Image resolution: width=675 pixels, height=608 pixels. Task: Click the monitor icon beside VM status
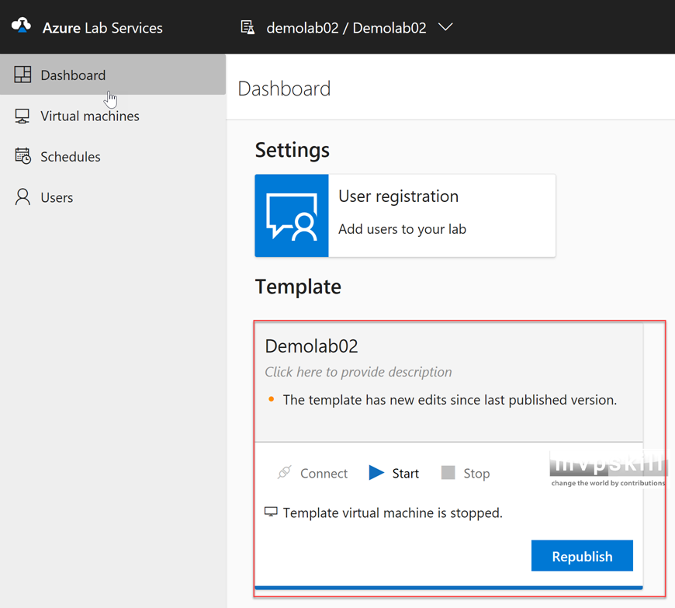(271, 512)
